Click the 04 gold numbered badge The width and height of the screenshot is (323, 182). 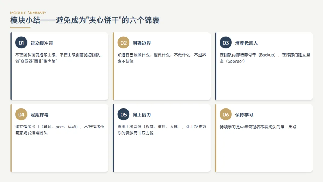coord(21,114)
